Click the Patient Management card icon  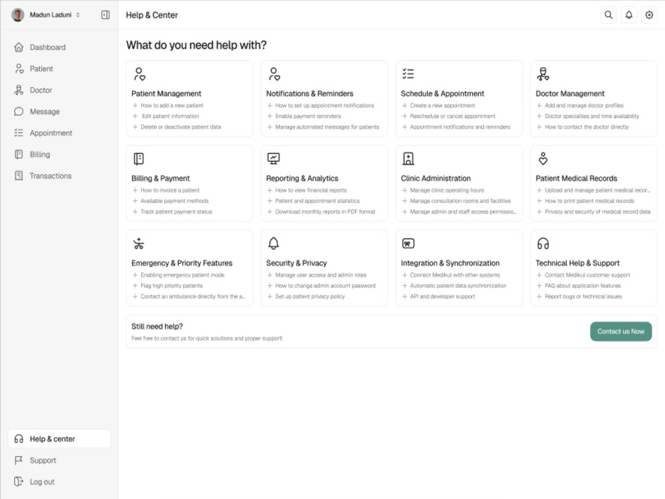tap(139, 74)
